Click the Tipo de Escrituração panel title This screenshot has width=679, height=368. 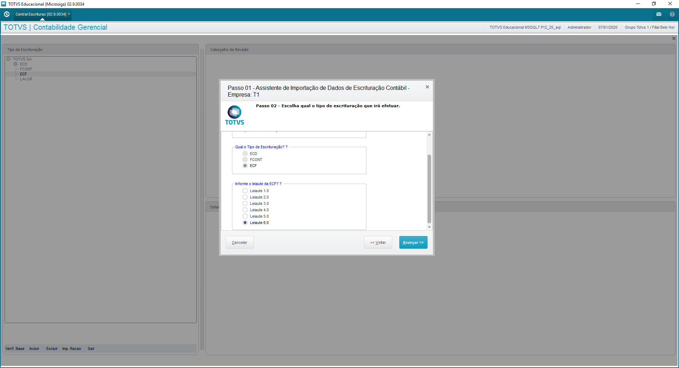[25, 50]
